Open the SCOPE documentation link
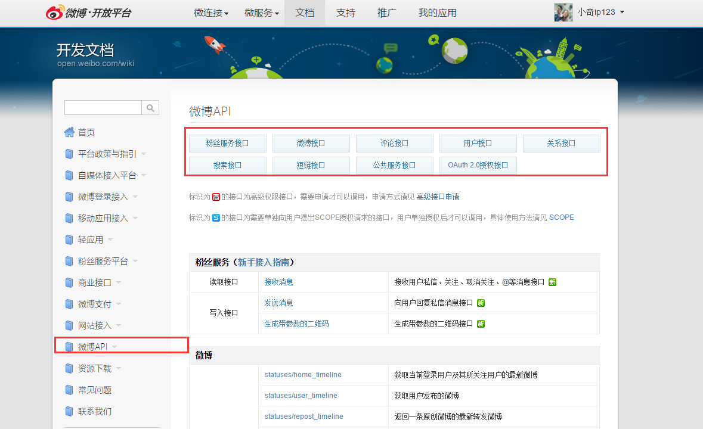703x429 pixels. click(x=561, y=217)
